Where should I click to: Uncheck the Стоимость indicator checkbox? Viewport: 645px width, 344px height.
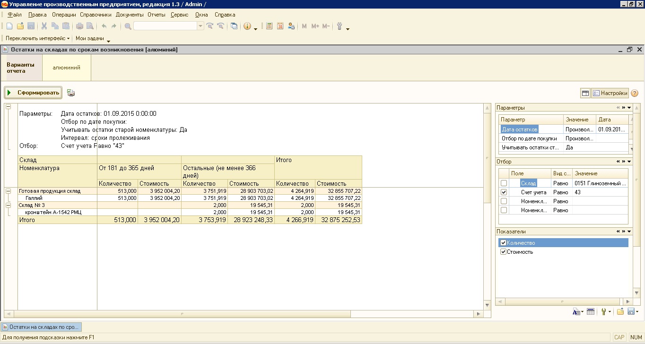pyautogui.click(x=503, y=252)
